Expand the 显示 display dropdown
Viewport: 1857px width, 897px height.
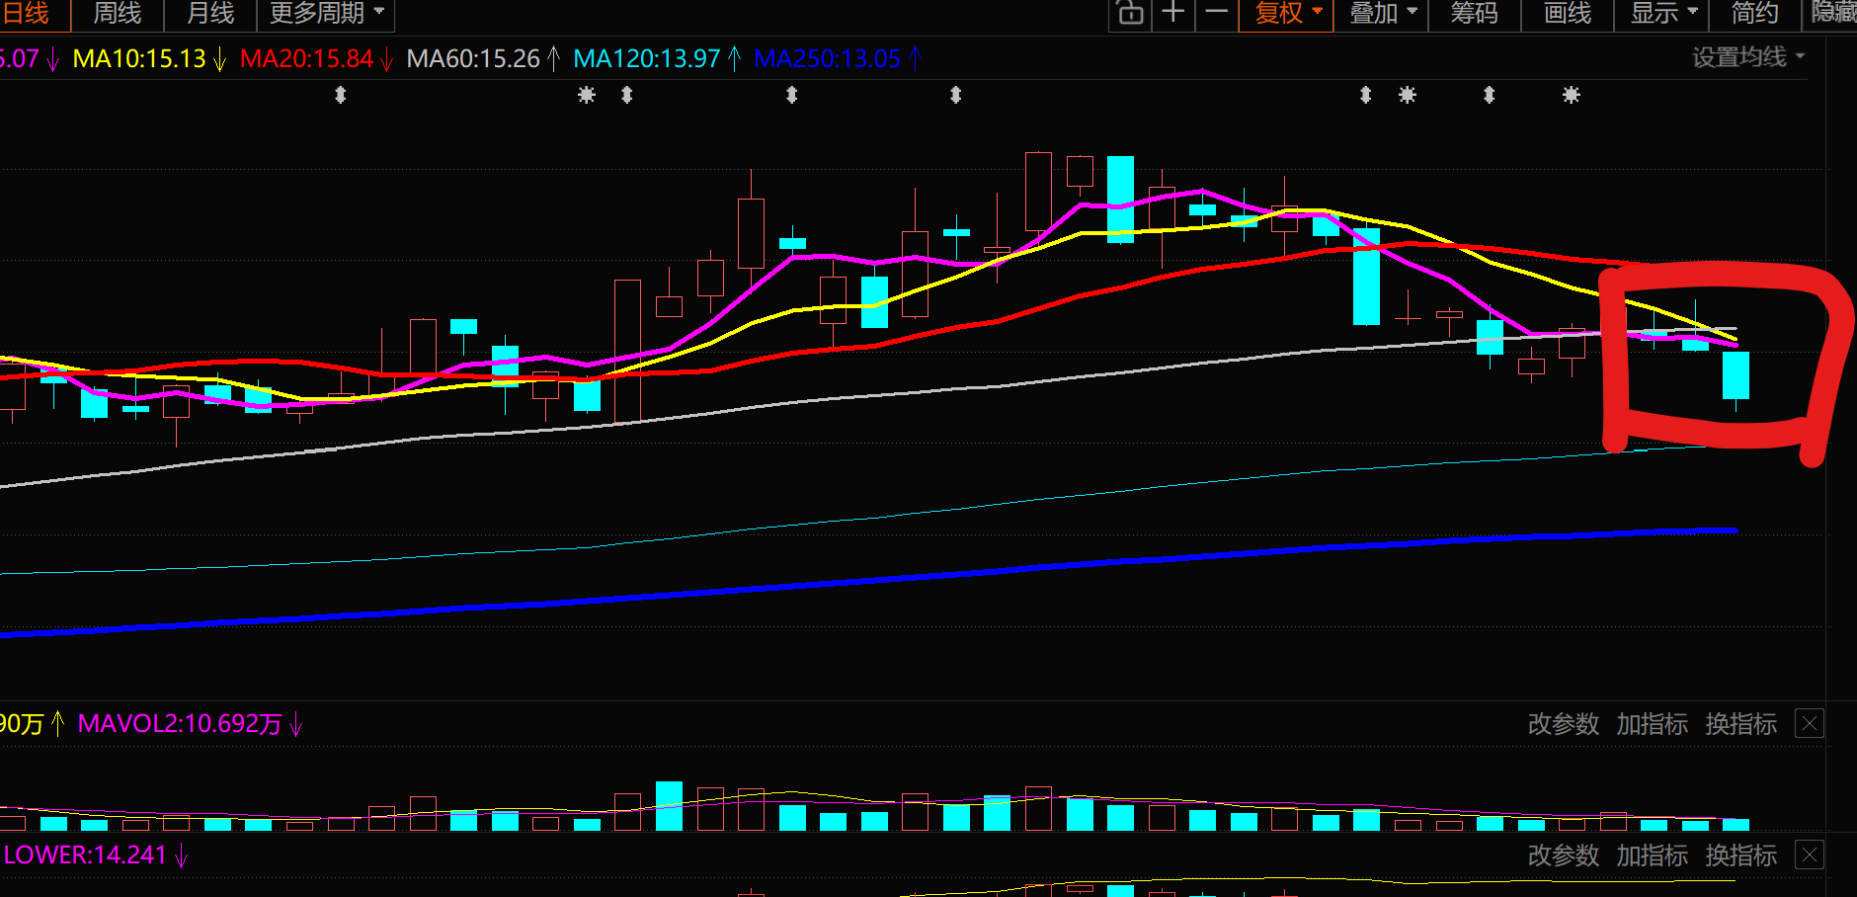click(1663, 14)
